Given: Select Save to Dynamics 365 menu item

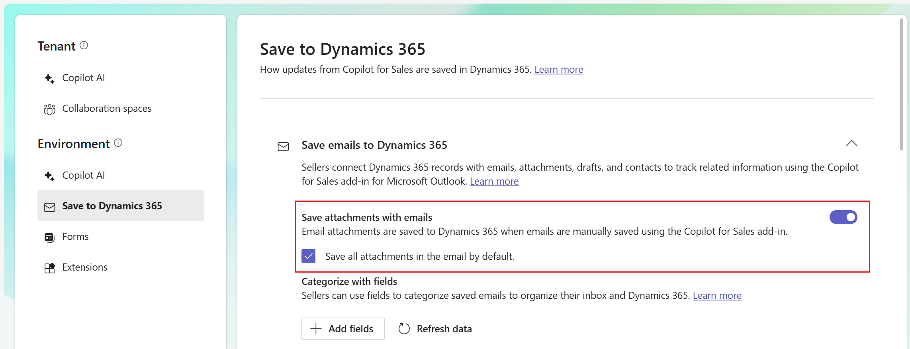Looking at the screenshot, I should (120, 206).
